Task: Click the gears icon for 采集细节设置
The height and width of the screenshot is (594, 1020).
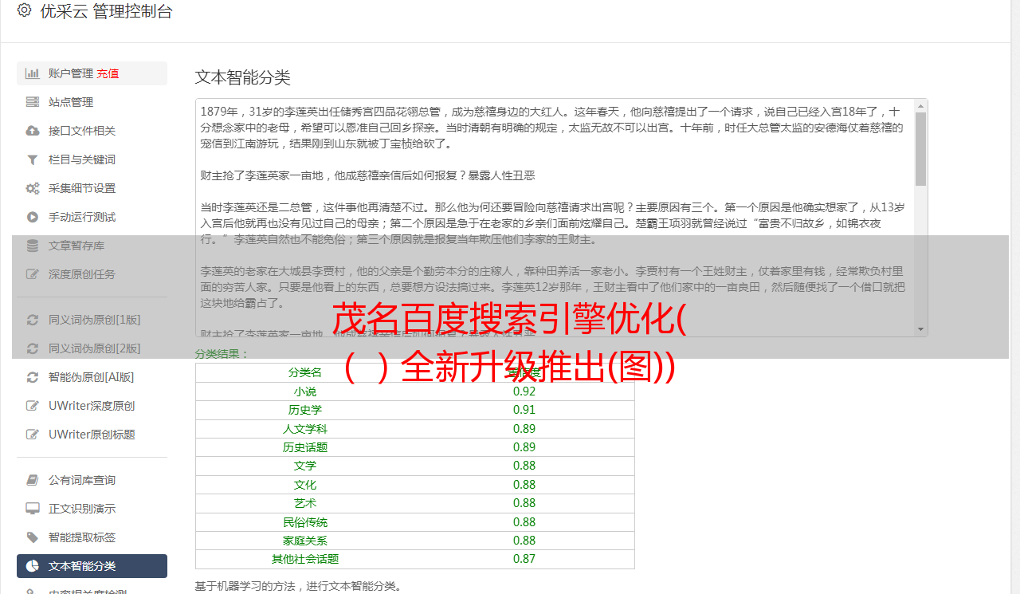Action: (x=33, y=188)
